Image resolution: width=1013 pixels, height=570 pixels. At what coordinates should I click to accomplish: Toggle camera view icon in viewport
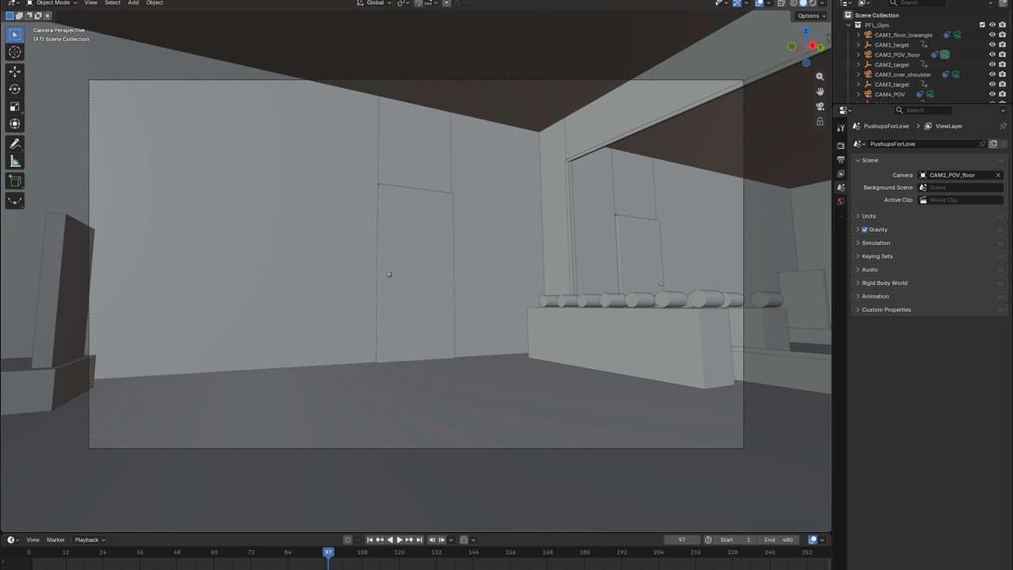[820, 107]
